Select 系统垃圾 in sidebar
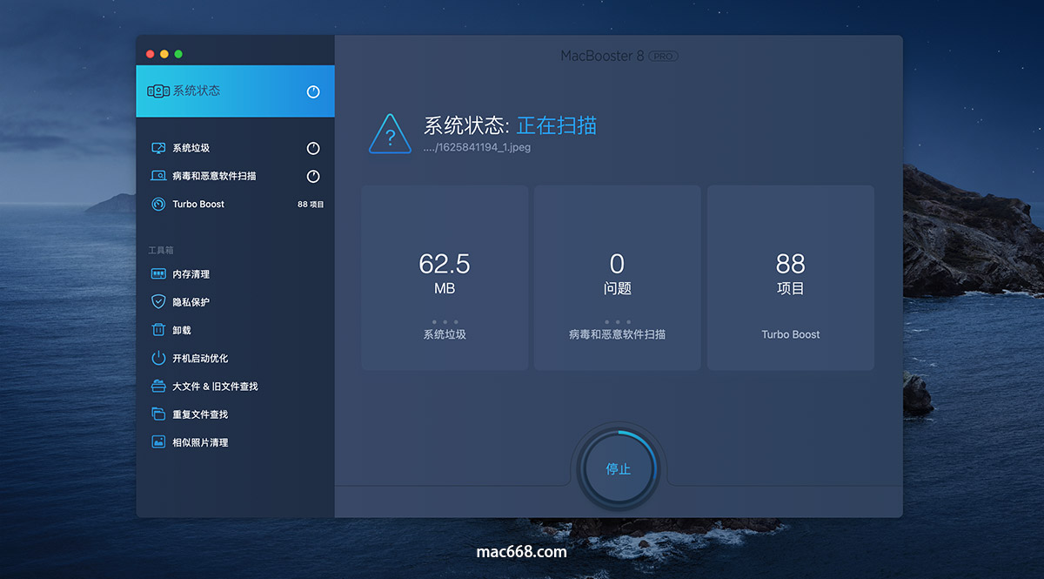The height and width of the screenshot is (579, 1044). (235, 149)
